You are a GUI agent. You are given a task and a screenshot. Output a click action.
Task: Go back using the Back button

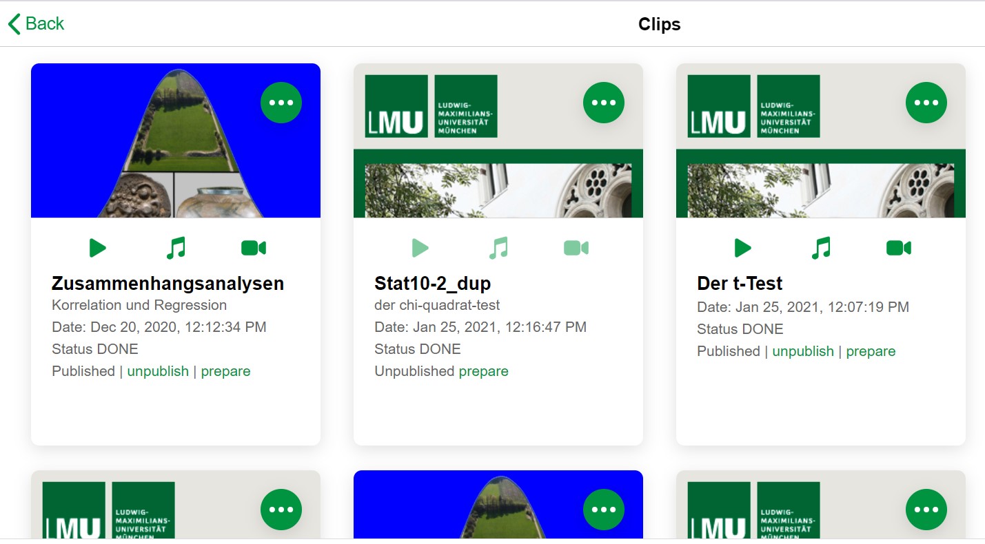point(36,23)
